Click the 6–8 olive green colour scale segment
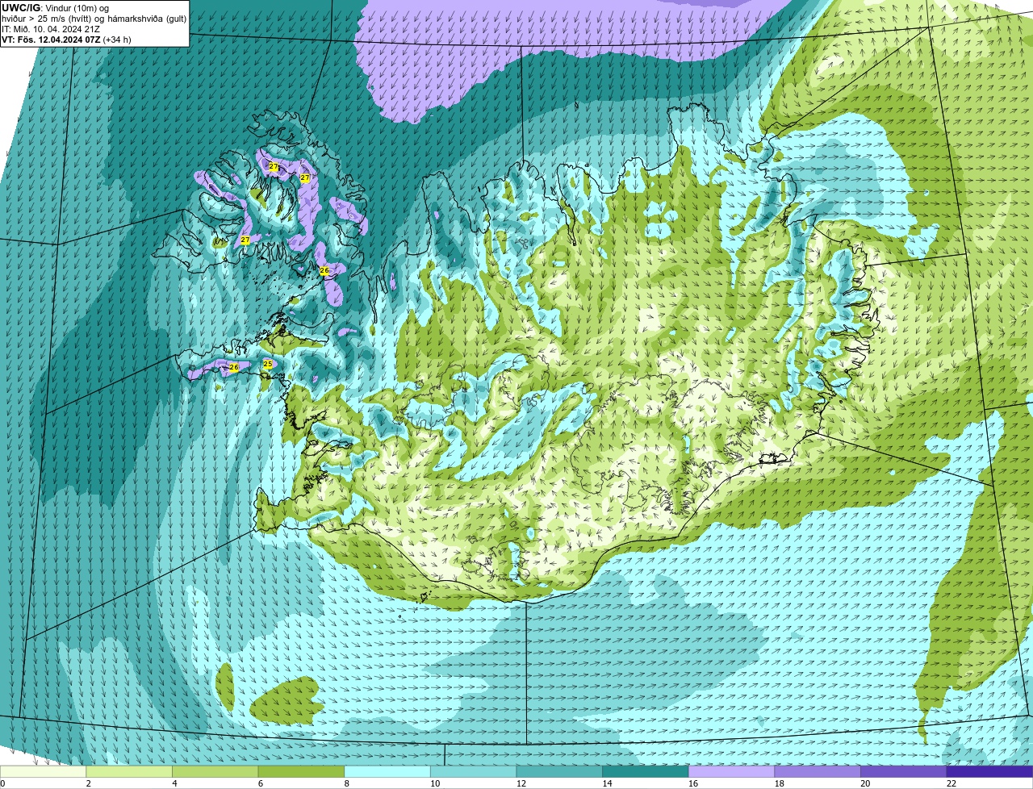Screen dimensions: 1033x789 (x=301, y=771)
